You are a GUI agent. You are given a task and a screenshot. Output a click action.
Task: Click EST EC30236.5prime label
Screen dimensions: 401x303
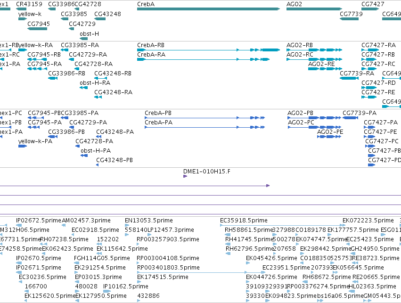(x=42, y=277)
